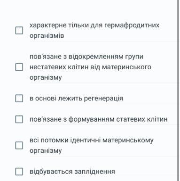Image resolution: width=180 pixels, height=181 pixels.
Task: Click the label text 'нестатевих клітин від материнського організму'
Action: coord(90,72)
